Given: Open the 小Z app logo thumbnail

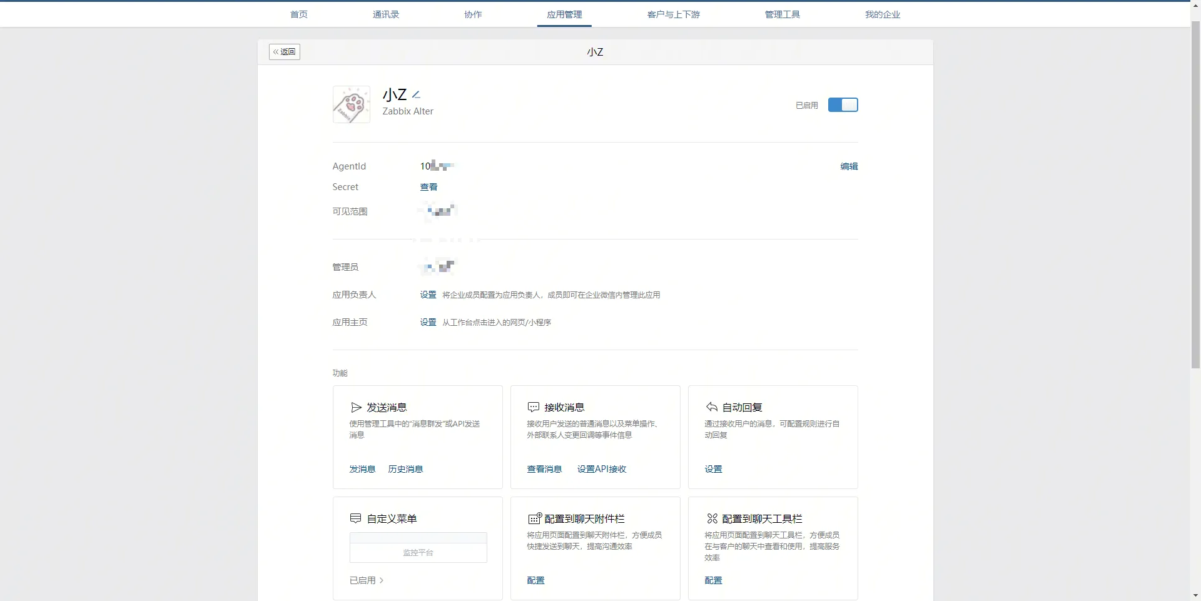Looking at the screenshot, I should tap(351, 104).
